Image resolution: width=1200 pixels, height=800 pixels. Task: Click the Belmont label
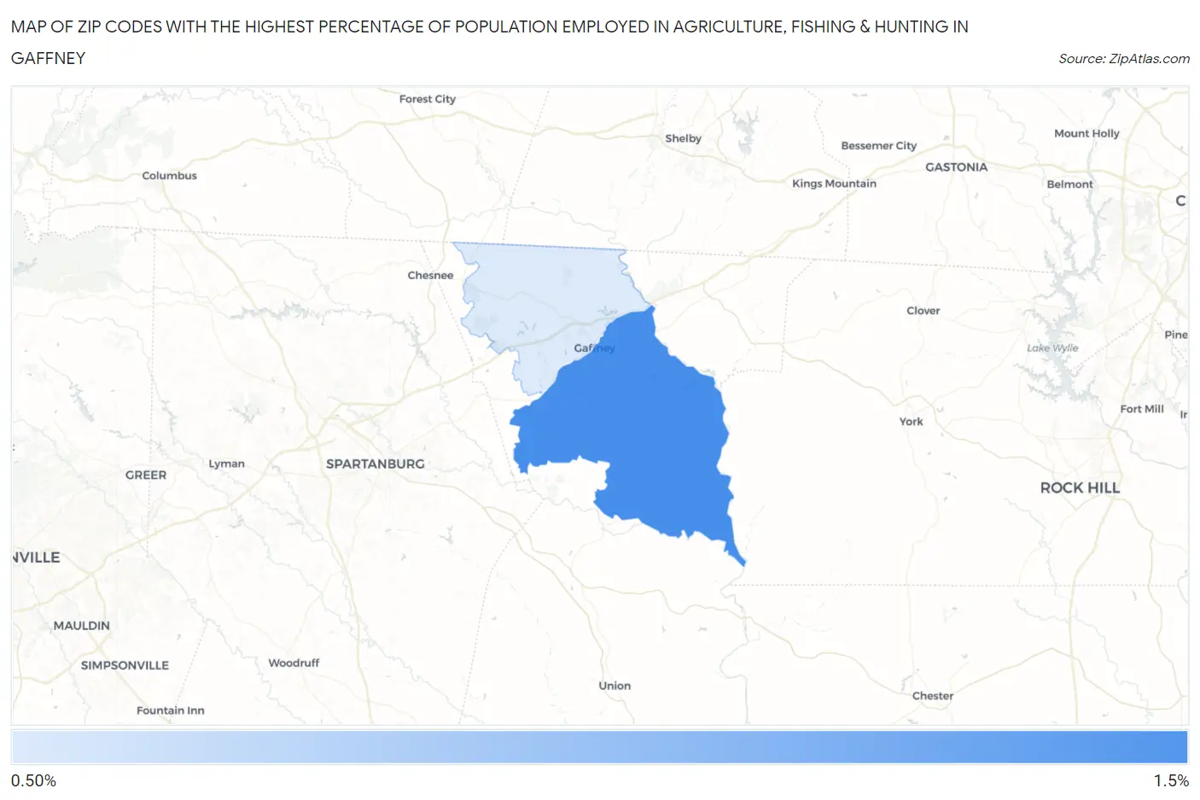tap(1069, 184)
